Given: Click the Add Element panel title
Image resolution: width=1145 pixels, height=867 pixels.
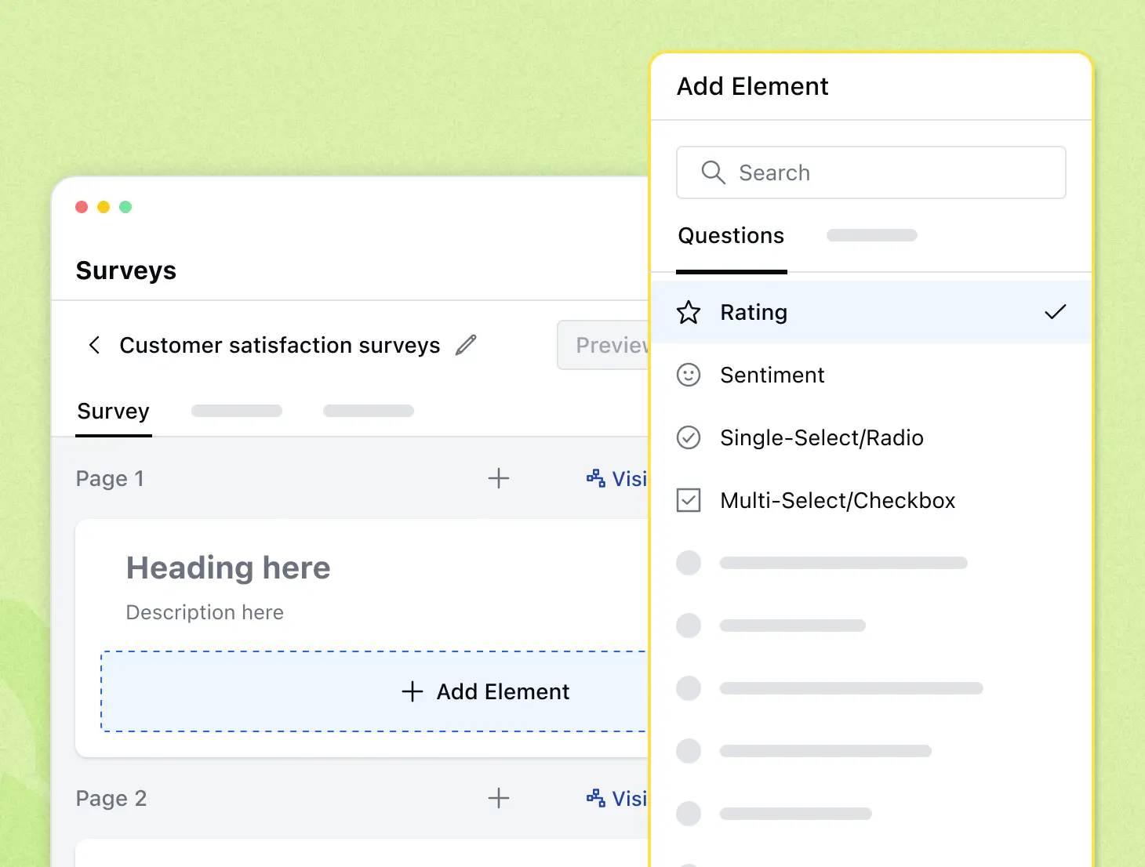Looking at the screenshot, I should pyautogui.click(x=753, y=86).
